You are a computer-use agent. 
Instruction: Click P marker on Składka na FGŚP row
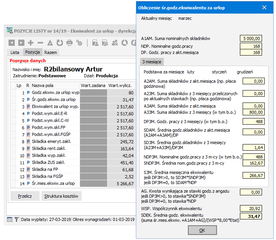pyautogui.click(x=28, y=176)
